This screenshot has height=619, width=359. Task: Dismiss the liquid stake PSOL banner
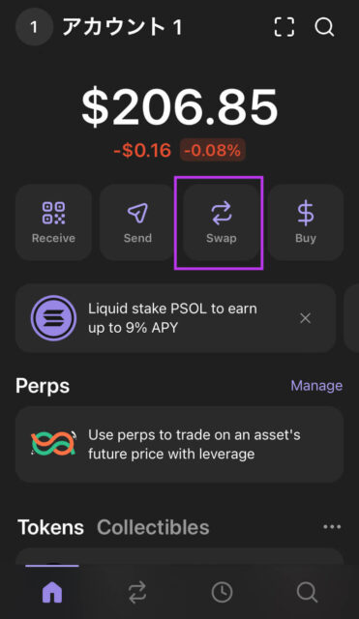pyautogui.click(x=305, y=318)
